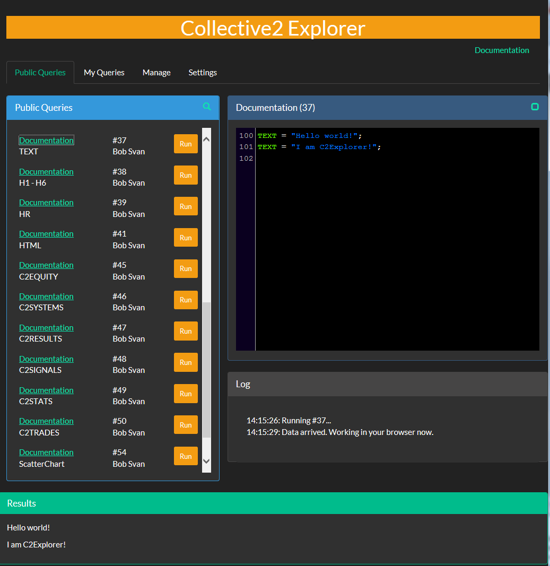Screen dimensions: 550x566
Task: Open Documentation link for C2STATS
Action: click(x=46, y=390)
